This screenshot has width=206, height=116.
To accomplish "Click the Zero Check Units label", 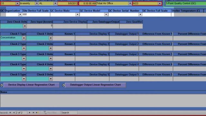I will pos(17,22).
